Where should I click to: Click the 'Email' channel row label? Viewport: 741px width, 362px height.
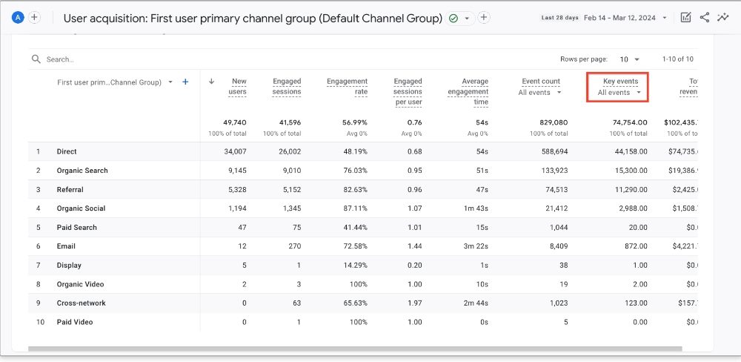click(x=66, y=246)
